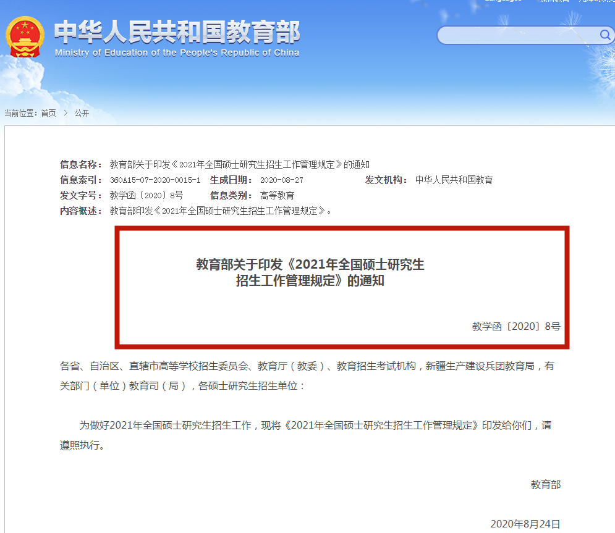615x533 pixels.
Task: Select the 发文机构 value 中华人民共和国教育
Action: [454, 180]
